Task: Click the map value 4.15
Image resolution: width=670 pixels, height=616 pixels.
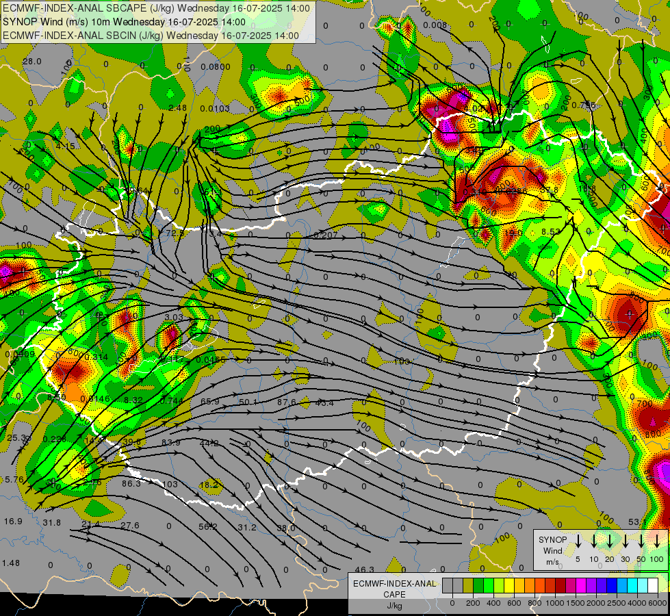Action: pos(66,146)
